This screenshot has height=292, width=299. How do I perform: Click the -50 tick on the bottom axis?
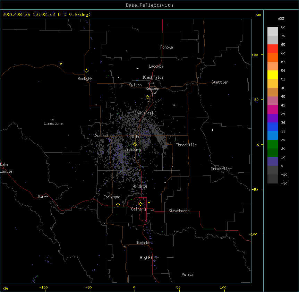tap(88, 287)
